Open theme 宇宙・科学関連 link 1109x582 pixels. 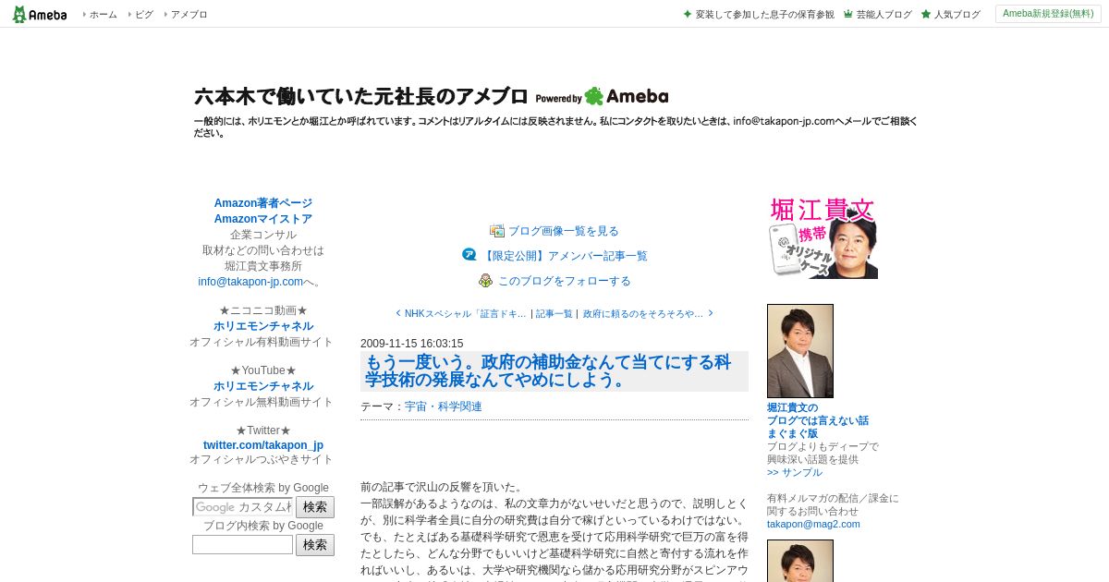(444, 406)
